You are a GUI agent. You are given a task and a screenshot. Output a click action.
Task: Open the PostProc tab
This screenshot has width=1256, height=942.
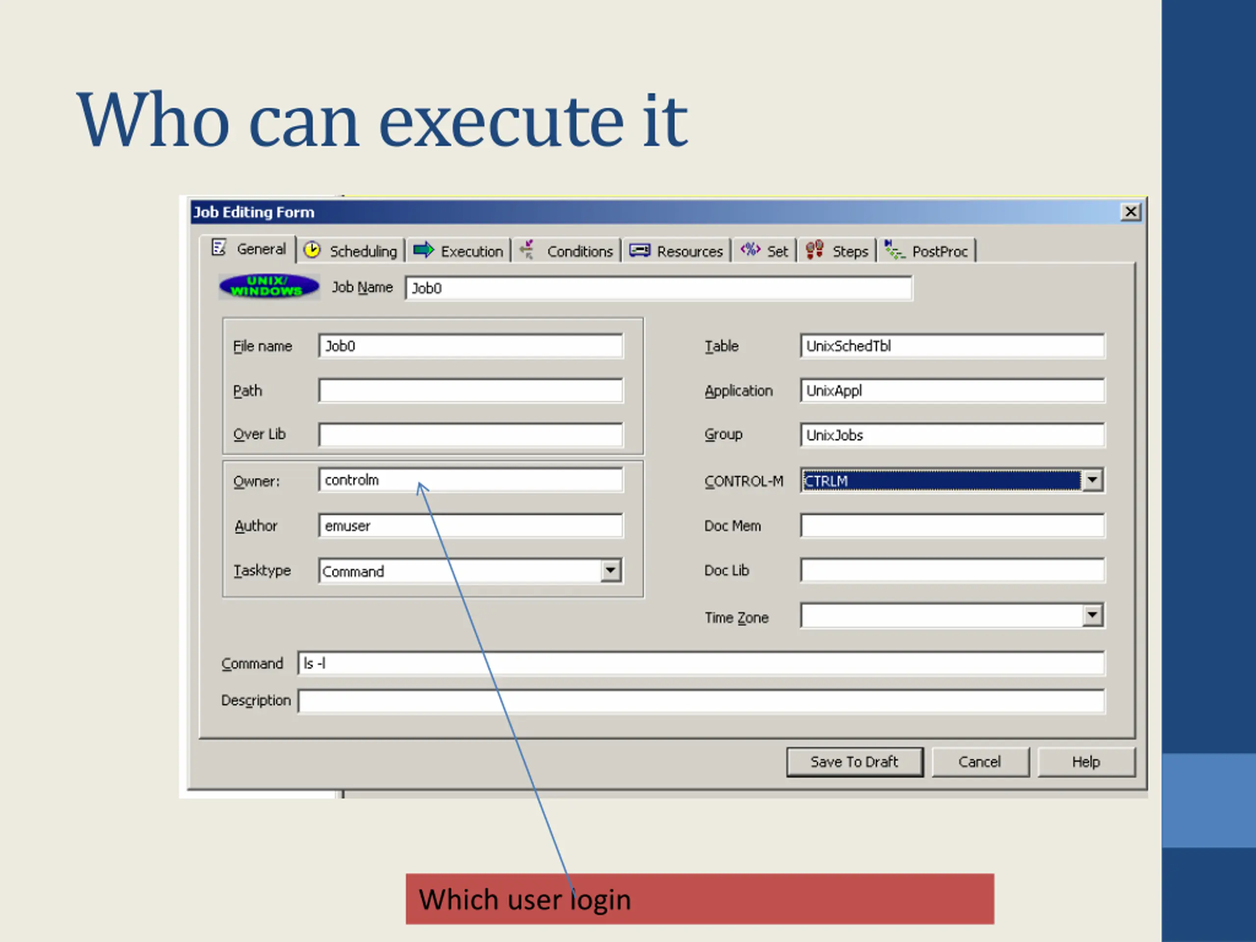927,250
